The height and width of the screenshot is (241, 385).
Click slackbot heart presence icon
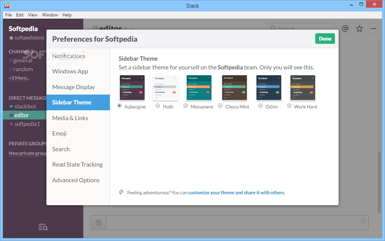tap(11, 107)
